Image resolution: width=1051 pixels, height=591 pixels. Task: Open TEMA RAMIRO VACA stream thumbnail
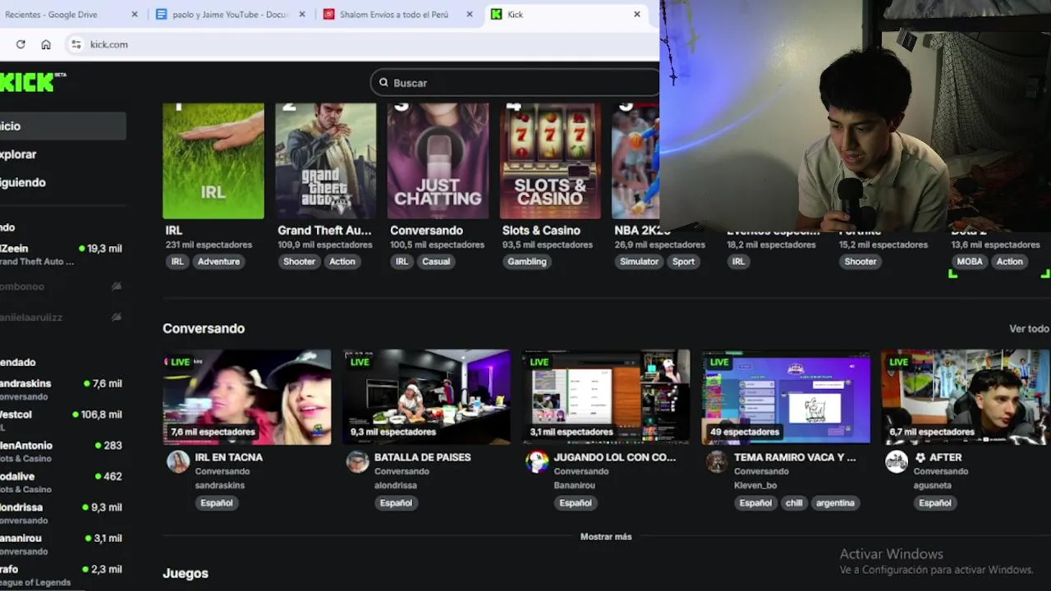pos(786,397)
